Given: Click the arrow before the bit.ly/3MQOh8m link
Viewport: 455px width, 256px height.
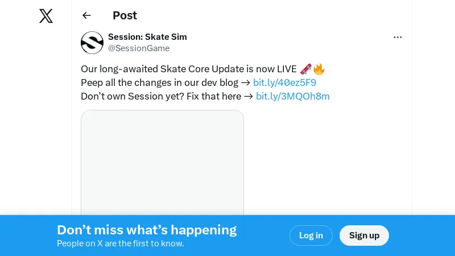Looking at the screenshot, I should click(249, 96).
